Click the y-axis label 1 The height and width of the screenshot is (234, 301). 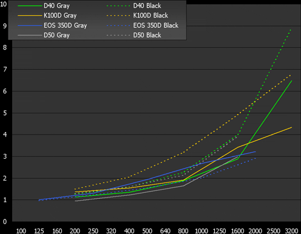coord(5,200)
